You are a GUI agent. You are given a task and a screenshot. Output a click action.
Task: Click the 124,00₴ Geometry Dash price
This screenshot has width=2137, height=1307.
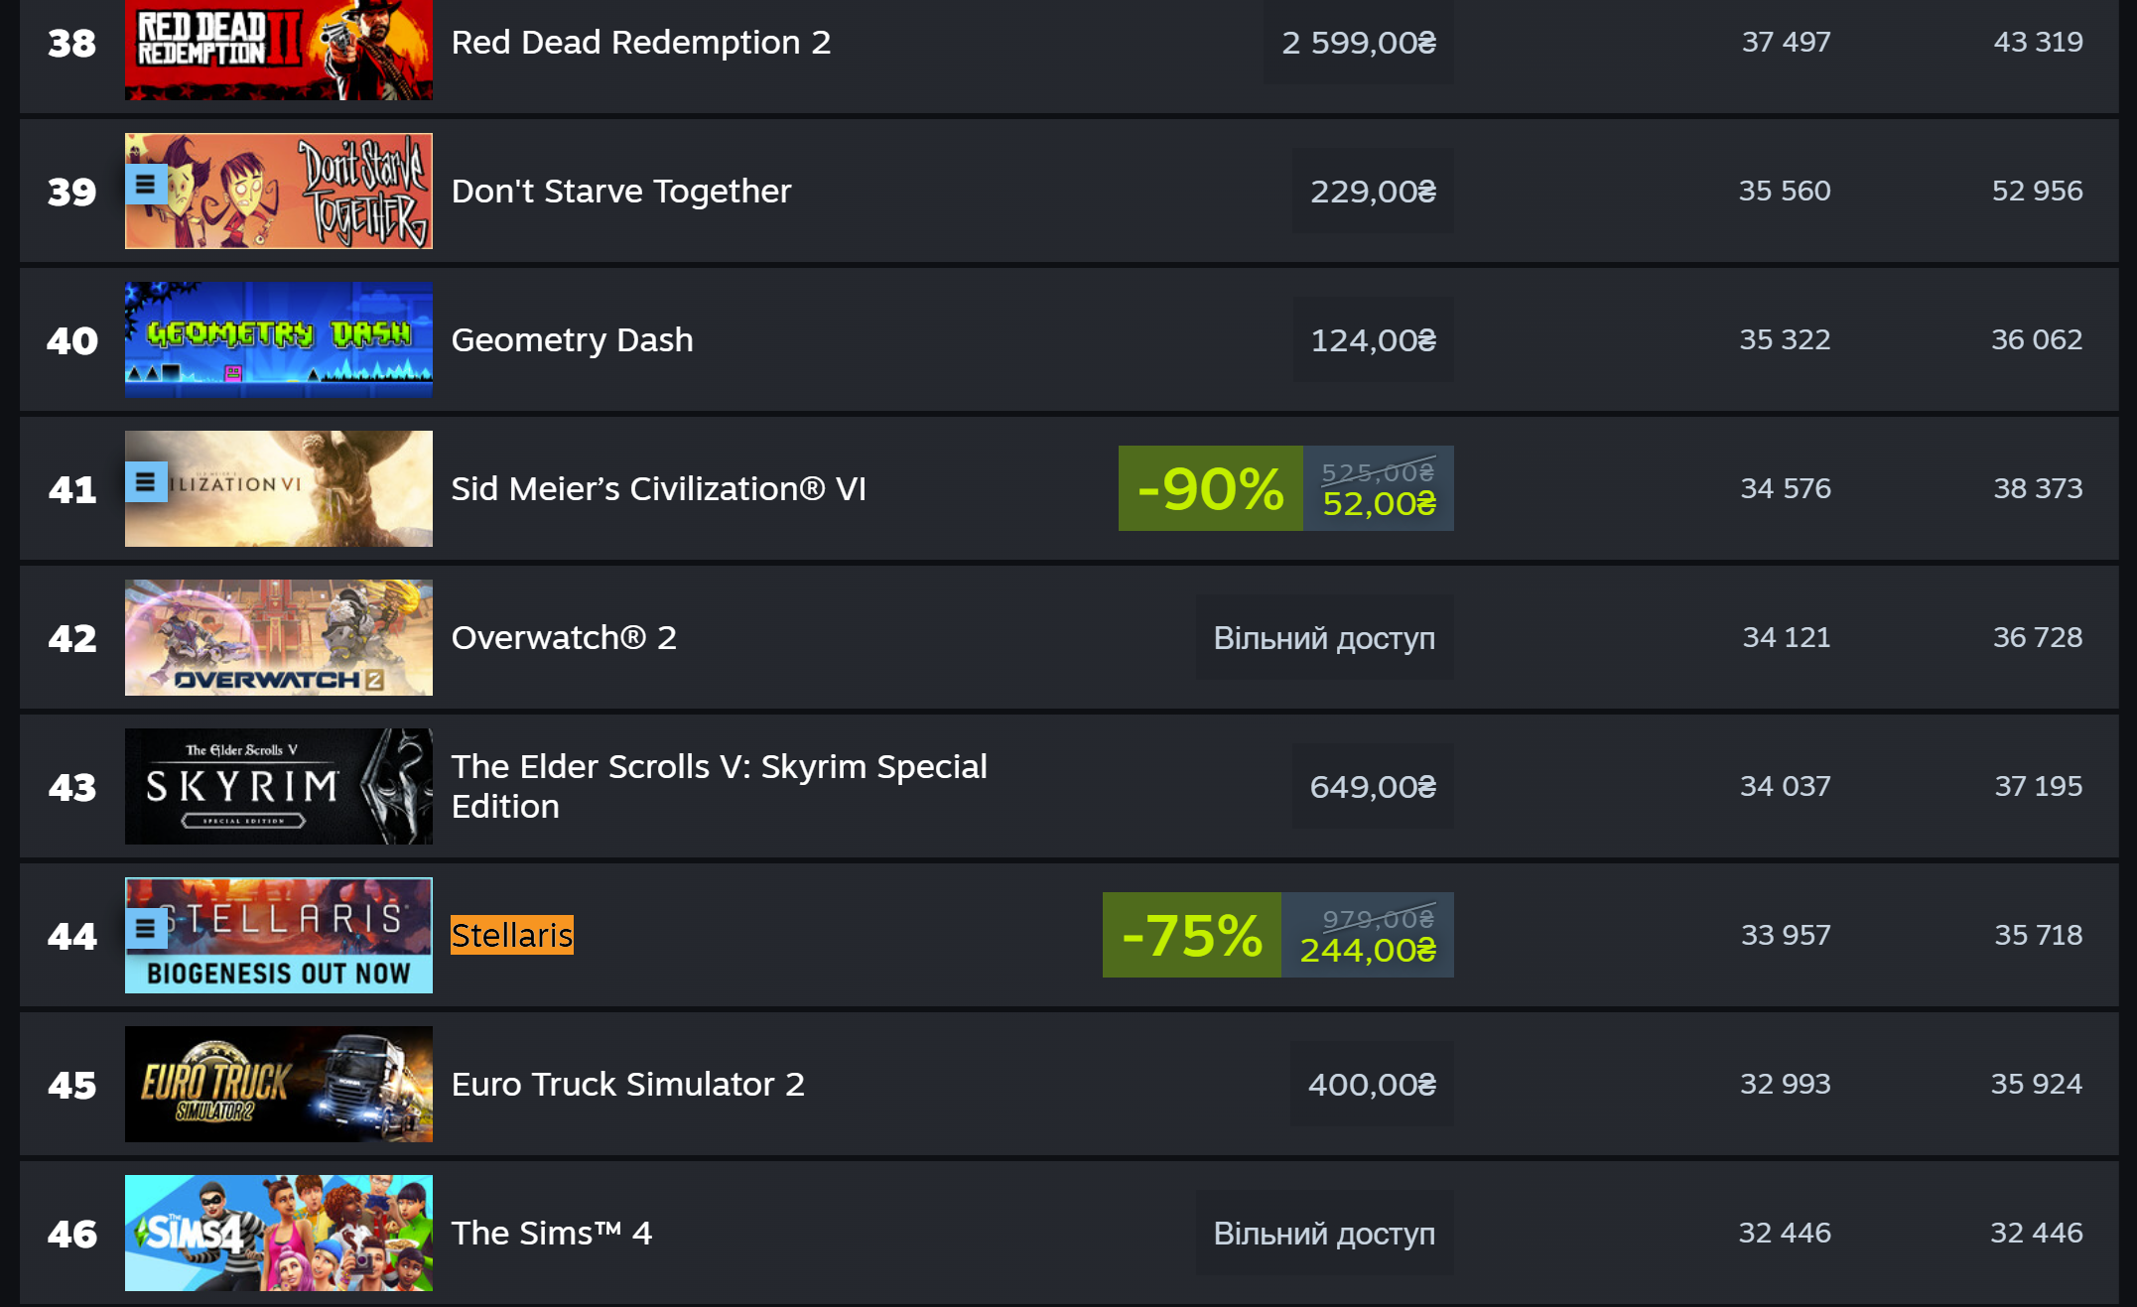pos(1374,339)
